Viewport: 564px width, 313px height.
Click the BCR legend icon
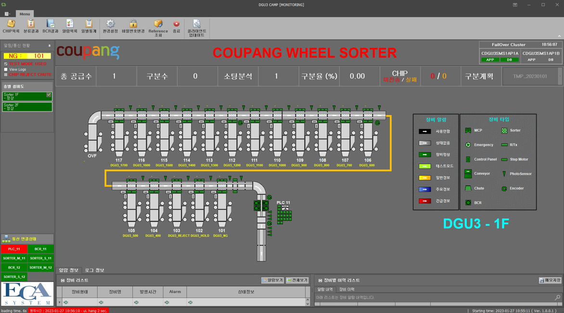468,203
